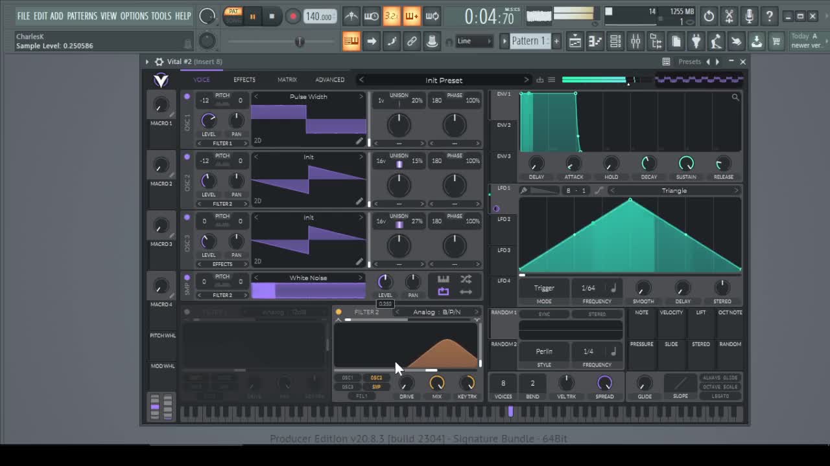Toggle SMP input routing on Filter 2
The image size is (830, 466).
(x=376, y=387)
